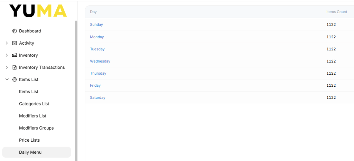Open the Price Lists page

coord(29,140)
